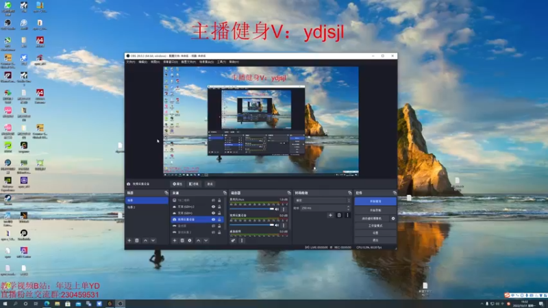Open the 配置文件(P) menu
Screen dimensions: 548x308
pyautogui.click(x=189, y=62)
